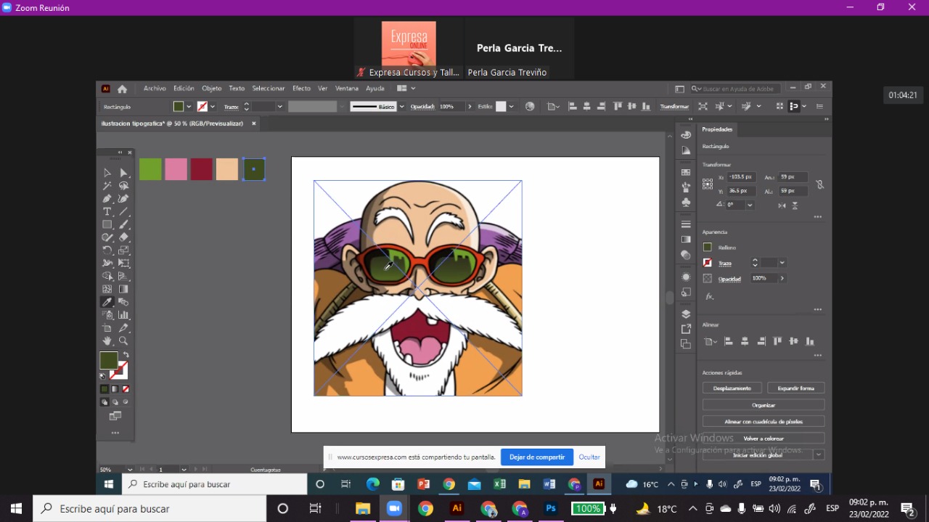Set fill mode to Color
The height and width of the screenshot is (522, 929).
pos(105,389)
